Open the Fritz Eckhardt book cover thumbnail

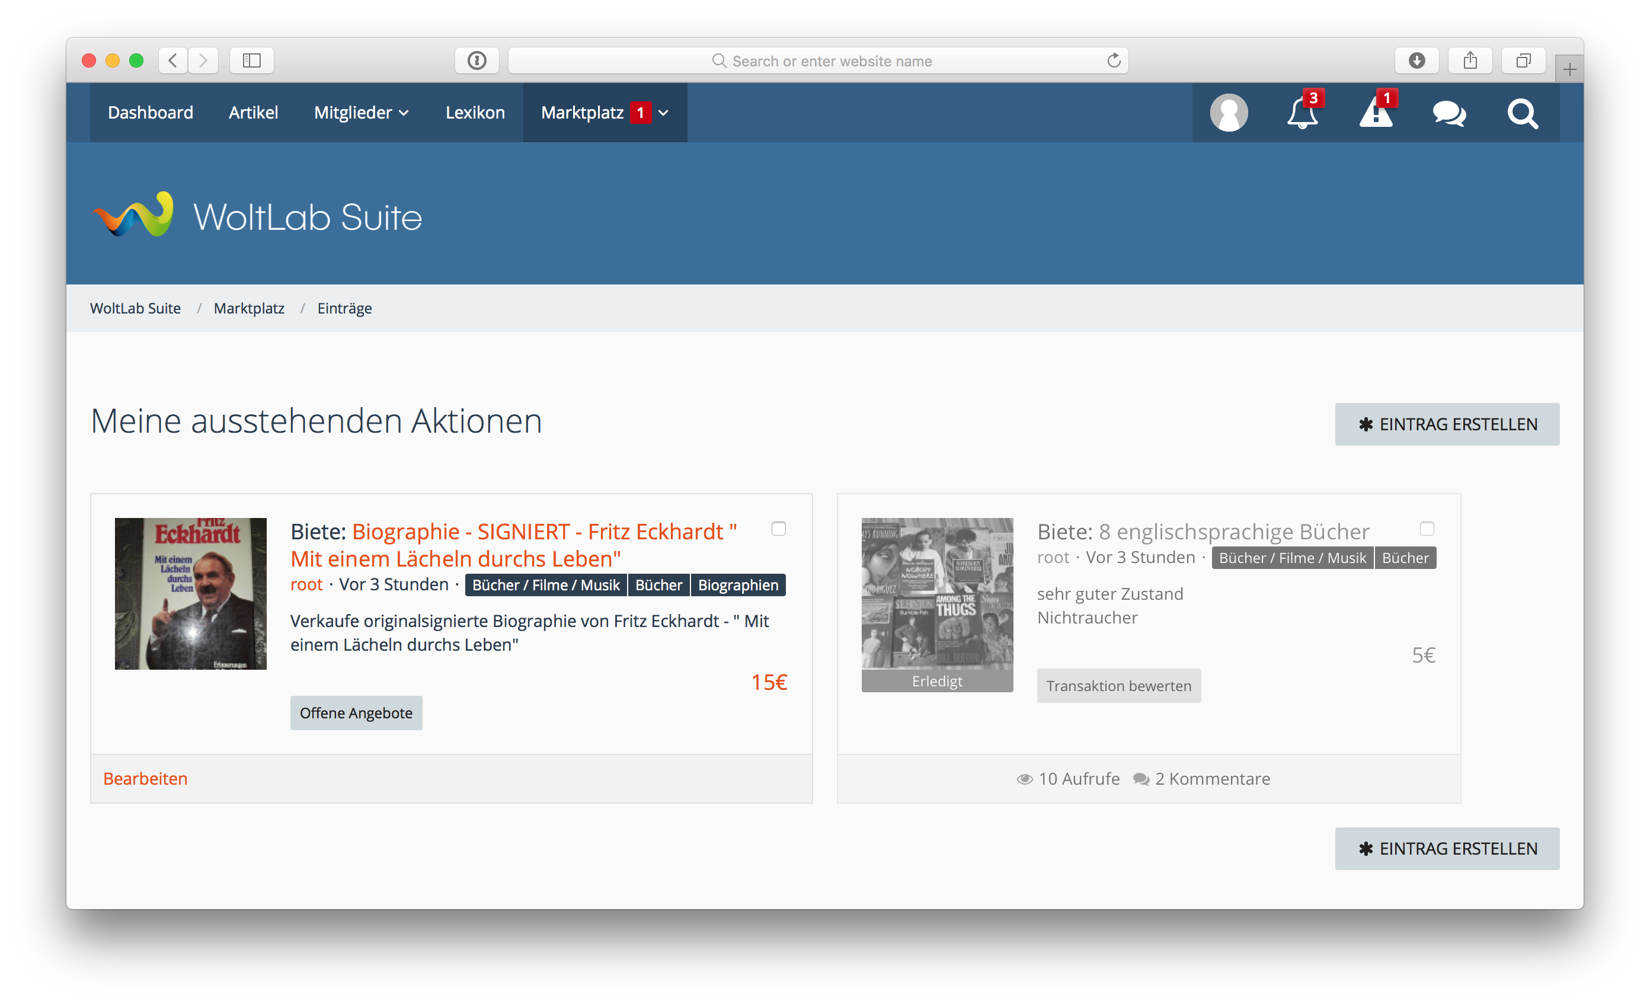(190, 593)
